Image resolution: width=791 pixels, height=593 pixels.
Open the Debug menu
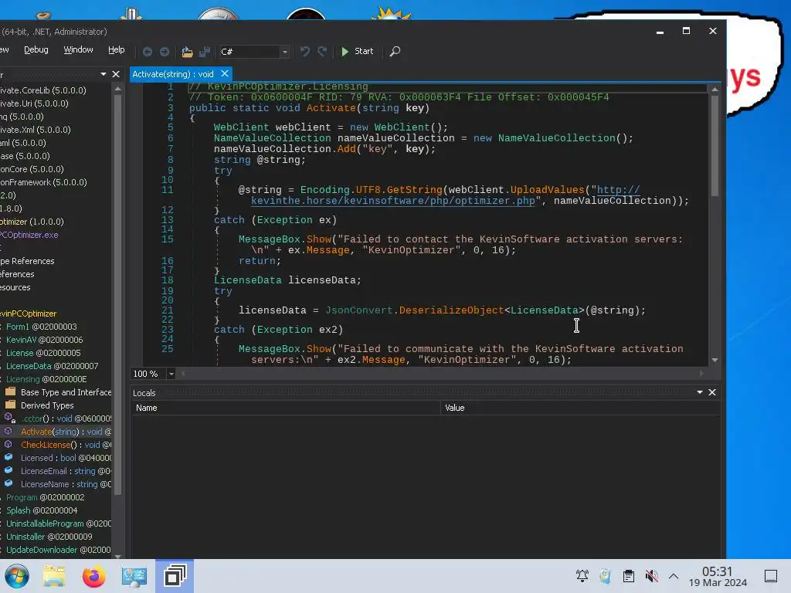click(x=36, y=49)
